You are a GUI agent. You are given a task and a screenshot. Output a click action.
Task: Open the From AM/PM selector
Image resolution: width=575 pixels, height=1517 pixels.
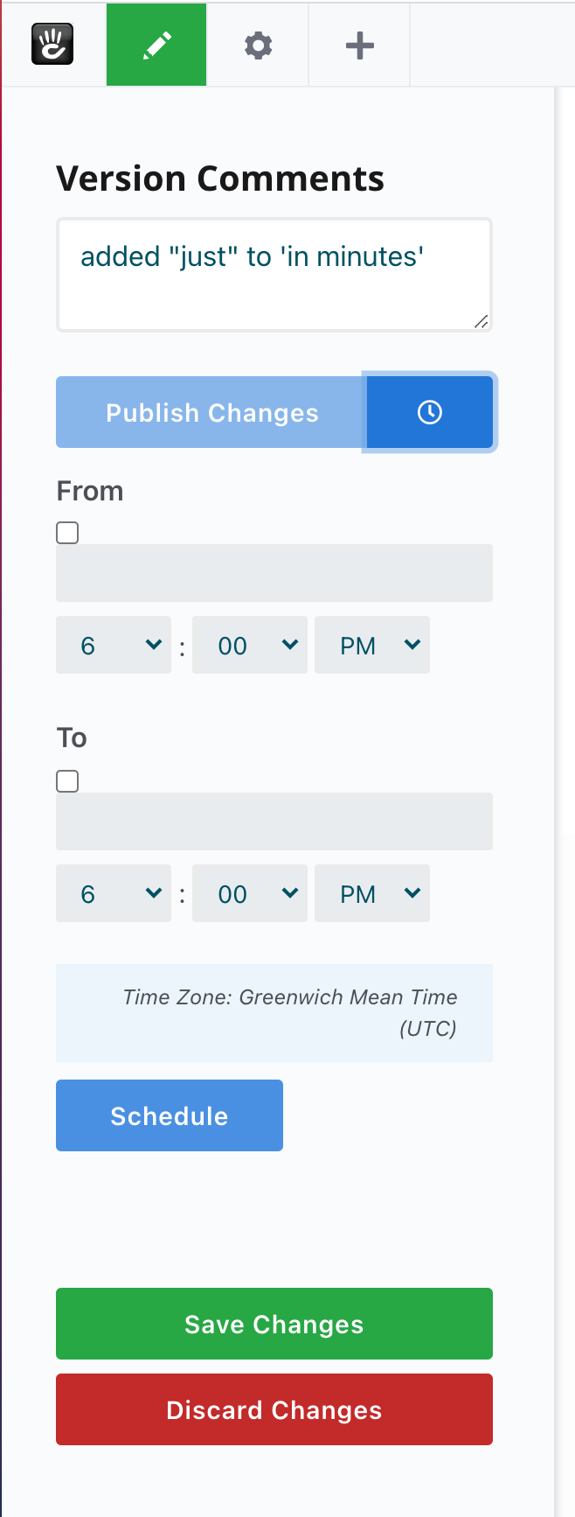pos(372,645)
